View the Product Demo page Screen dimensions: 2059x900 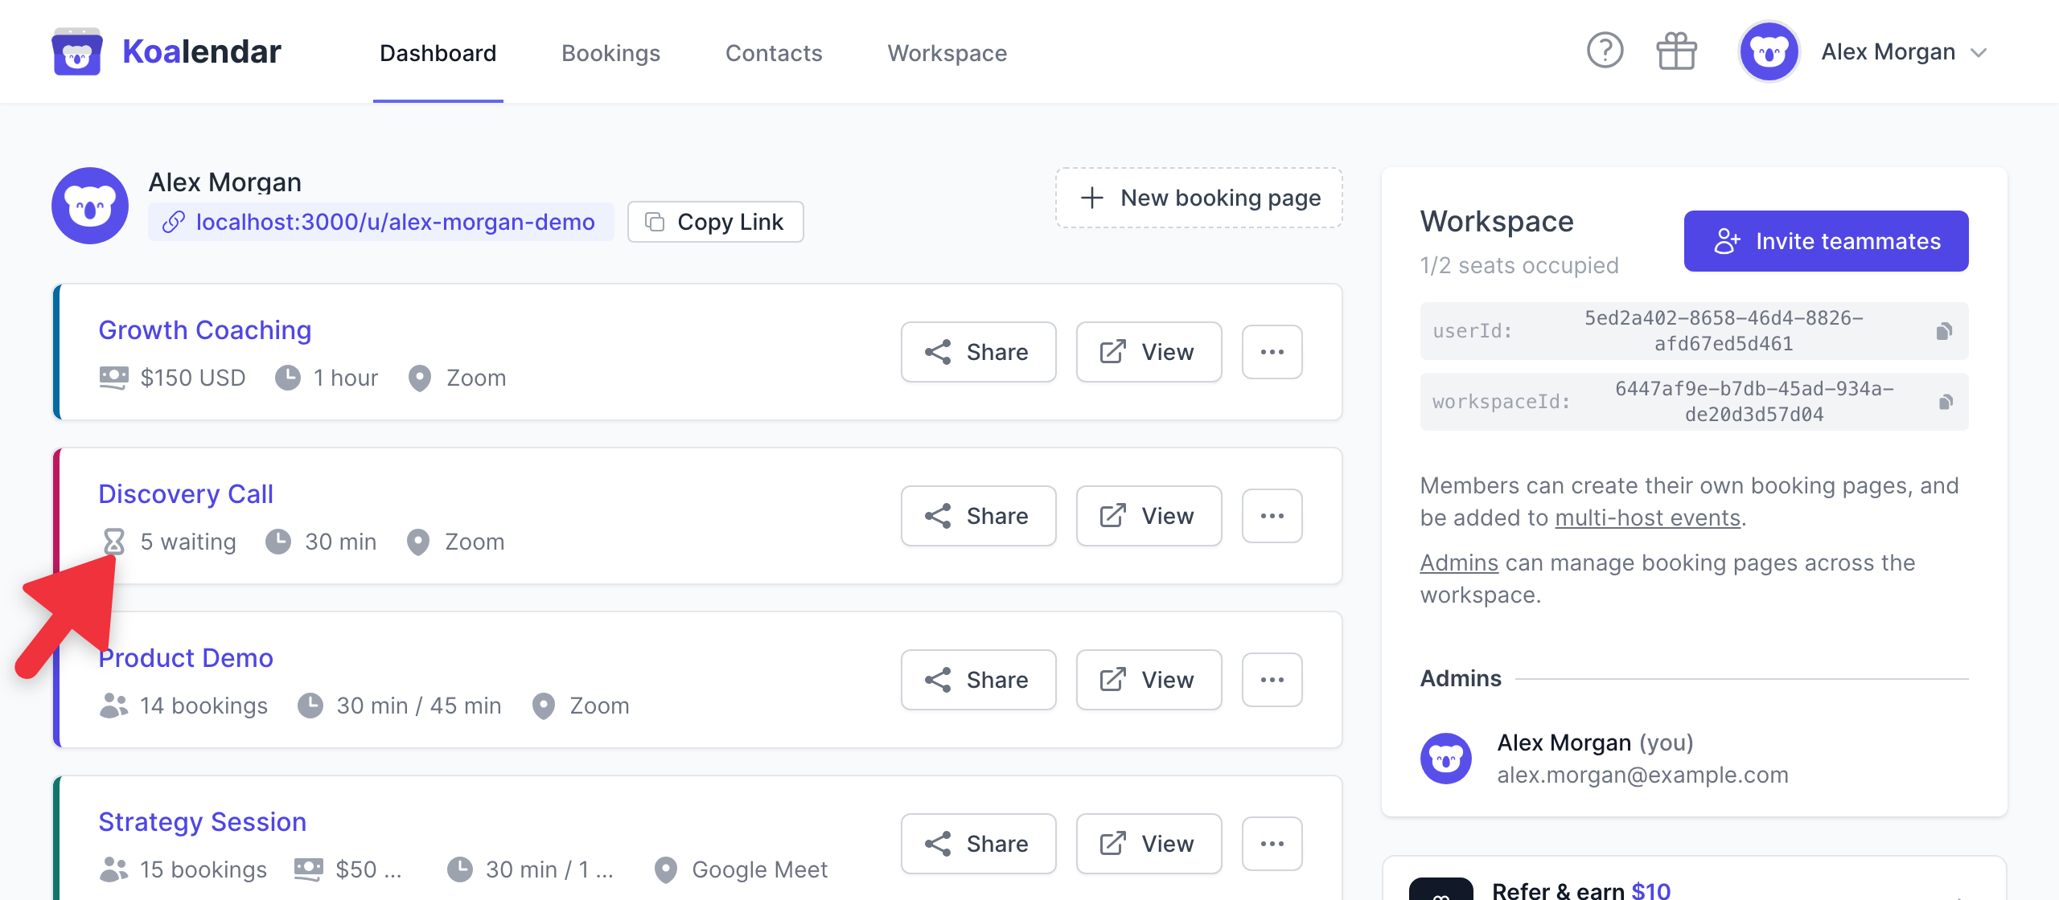1149,680
